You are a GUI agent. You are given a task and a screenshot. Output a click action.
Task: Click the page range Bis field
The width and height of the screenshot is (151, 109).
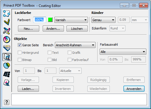[51, 71]
